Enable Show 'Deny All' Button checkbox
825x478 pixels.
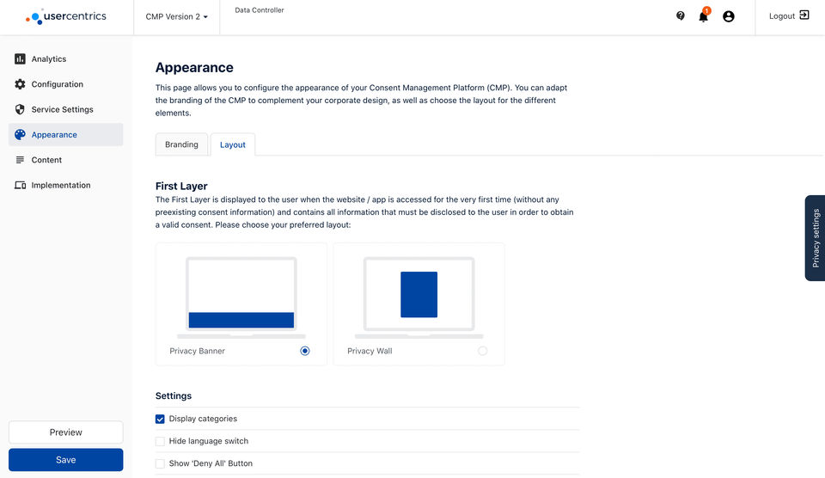[160, 463]
